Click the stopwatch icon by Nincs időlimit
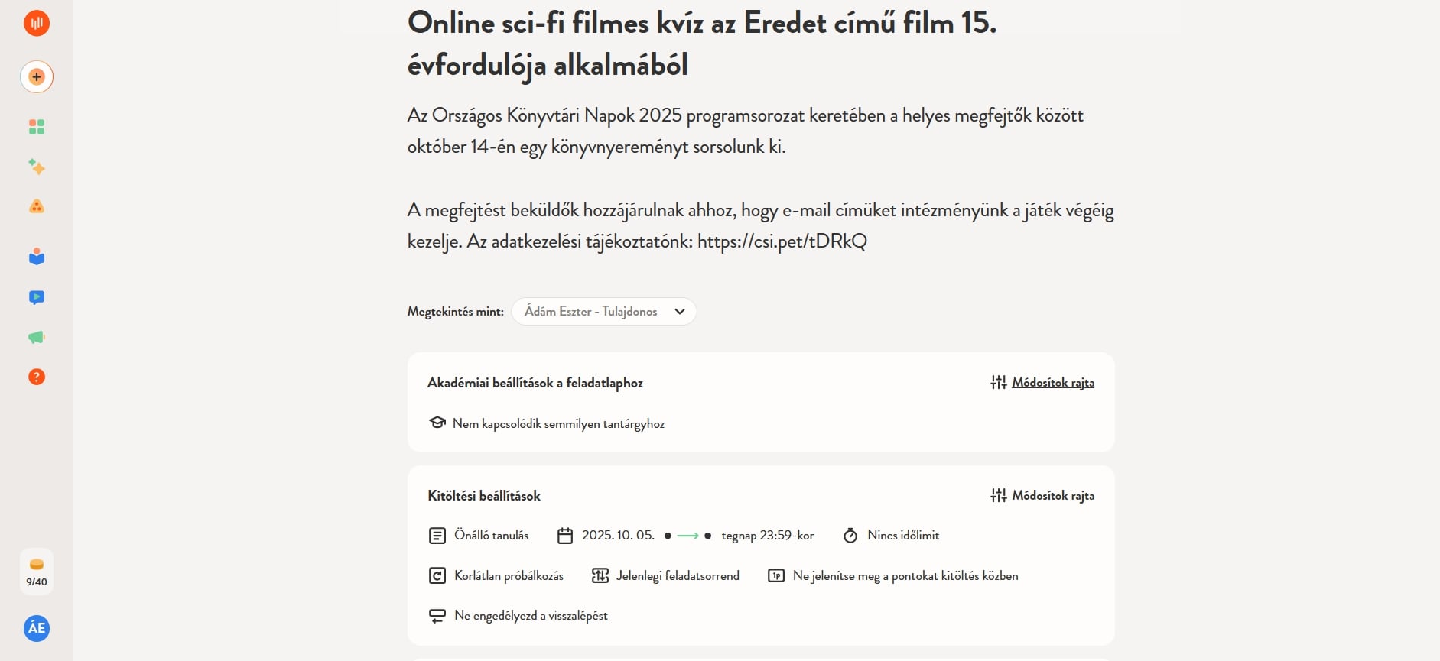 coord(850,536)
